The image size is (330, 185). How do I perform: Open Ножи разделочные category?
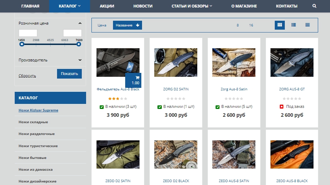point(37,134)
